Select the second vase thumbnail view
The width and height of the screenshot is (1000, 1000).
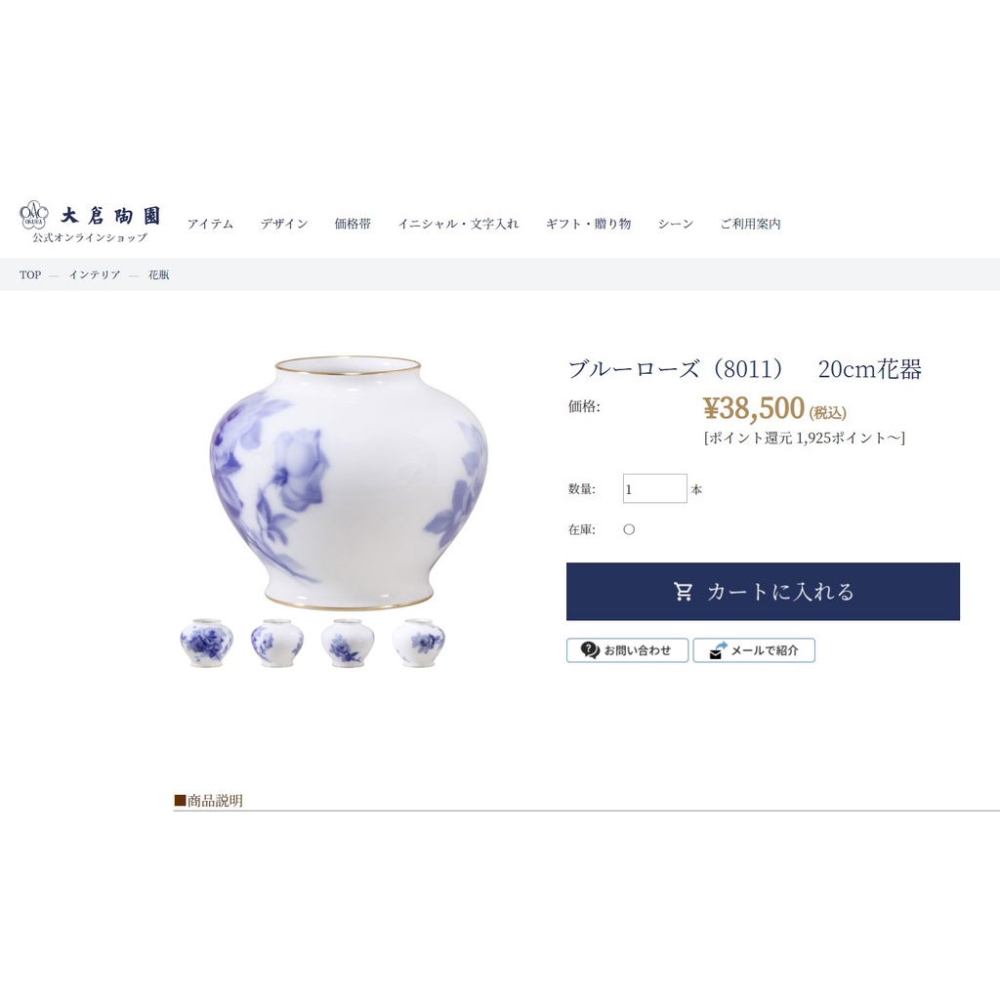tap(276, 643)
